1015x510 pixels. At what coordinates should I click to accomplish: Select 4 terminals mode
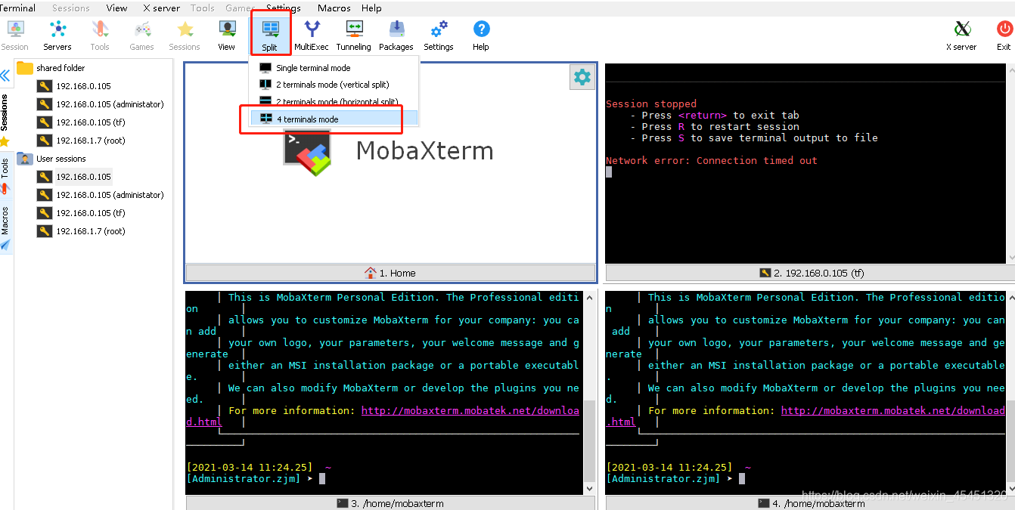pos(334,119)
